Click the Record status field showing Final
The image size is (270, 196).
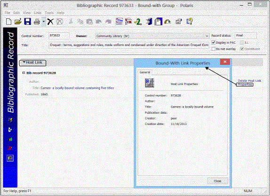[246, 36]
